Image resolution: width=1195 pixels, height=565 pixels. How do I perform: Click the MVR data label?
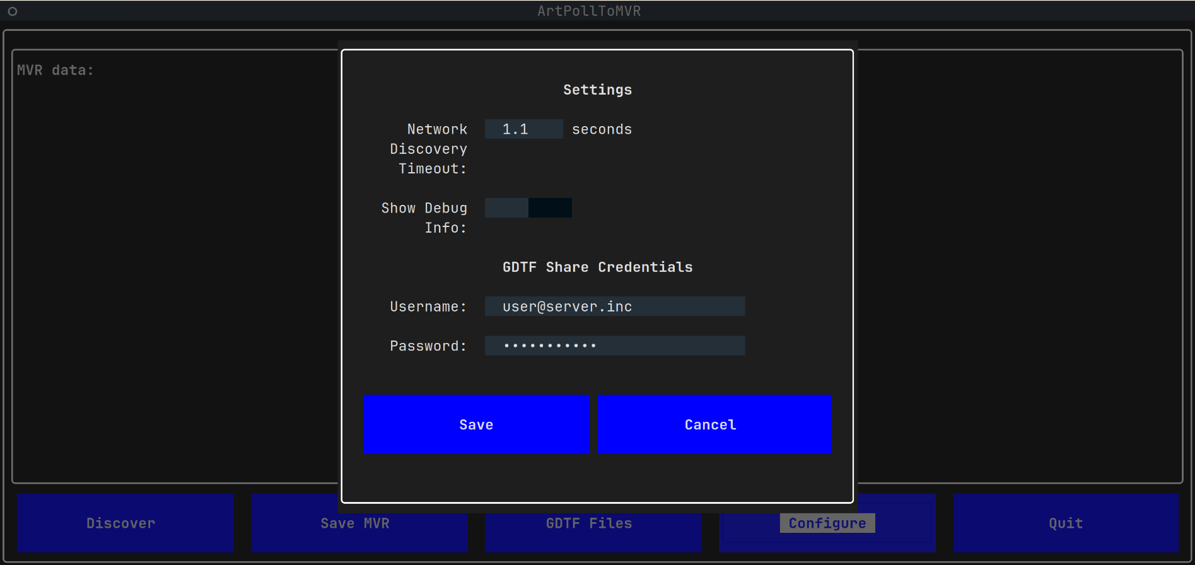point(55,70)
